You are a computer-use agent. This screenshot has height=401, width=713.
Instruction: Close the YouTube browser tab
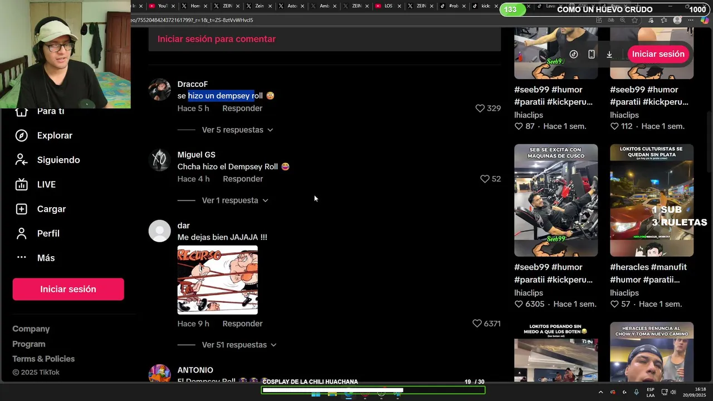click(x=174, y=6)
